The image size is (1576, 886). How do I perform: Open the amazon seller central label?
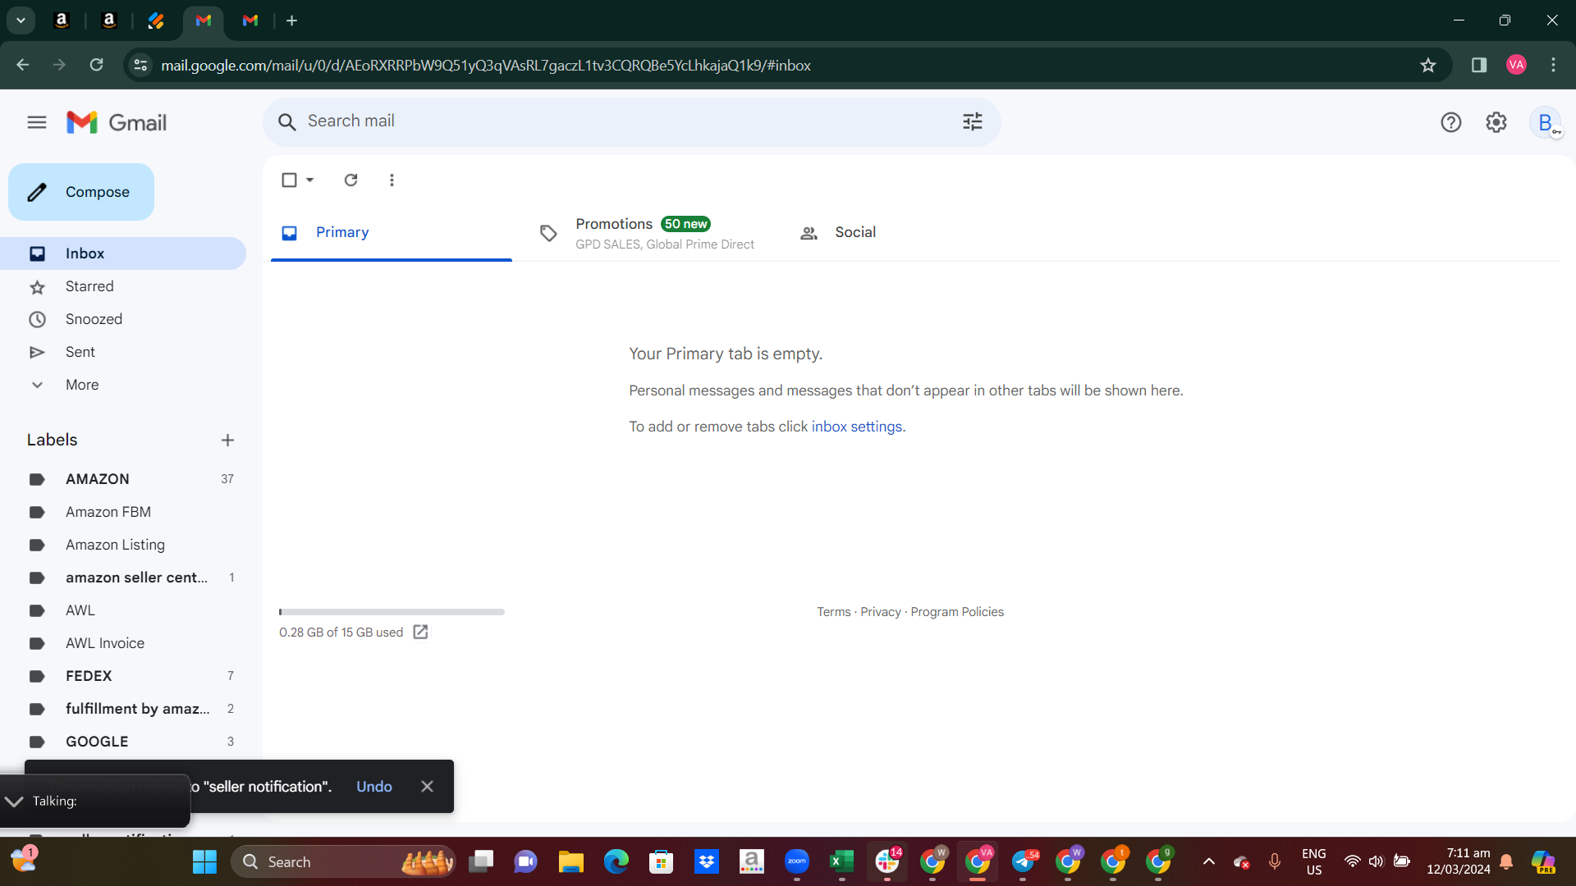tap(123, 578)
